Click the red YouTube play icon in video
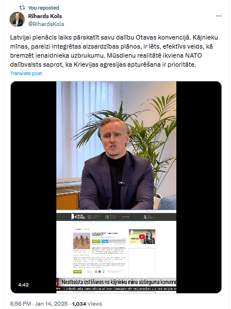 click(142, 237)
